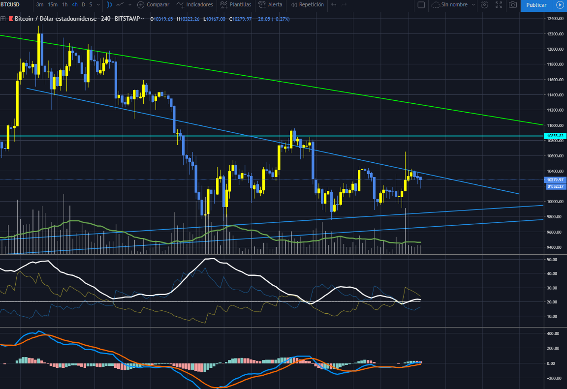Screen dimensions: 567x389
Task: Take a chart snapshot with the camera icon
Action: pos(513,5)
